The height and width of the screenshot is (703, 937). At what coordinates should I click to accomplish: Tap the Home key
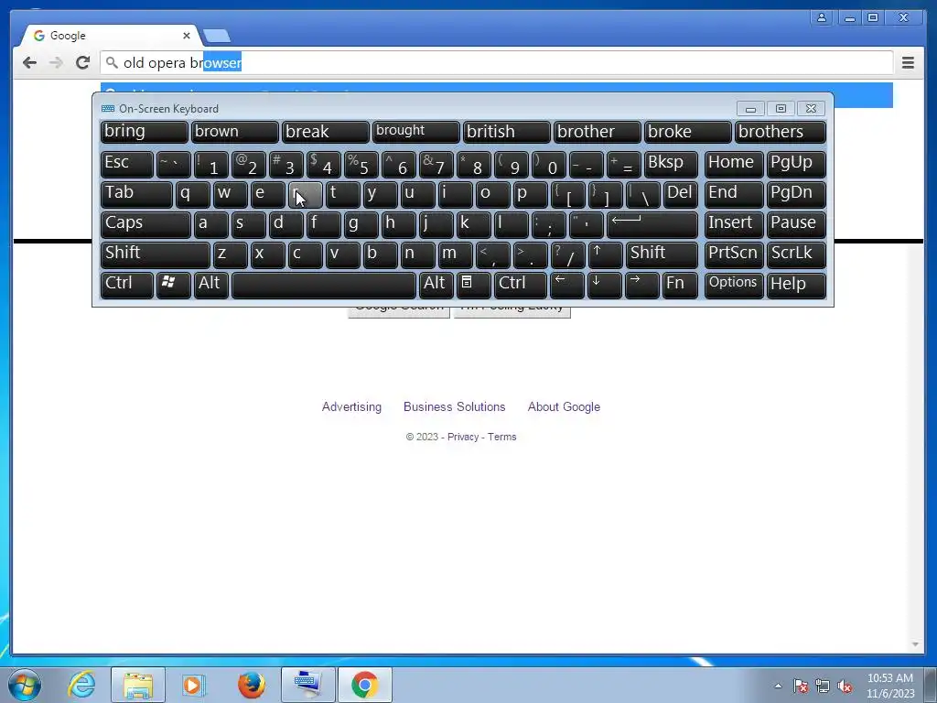[x=734, y=165]
